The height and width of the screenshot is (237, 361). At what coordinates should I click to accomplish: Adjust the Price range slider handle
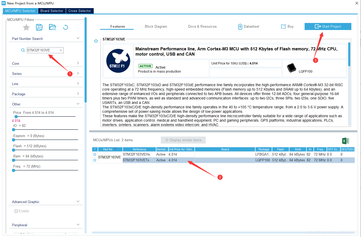click(x=16, y=117)
